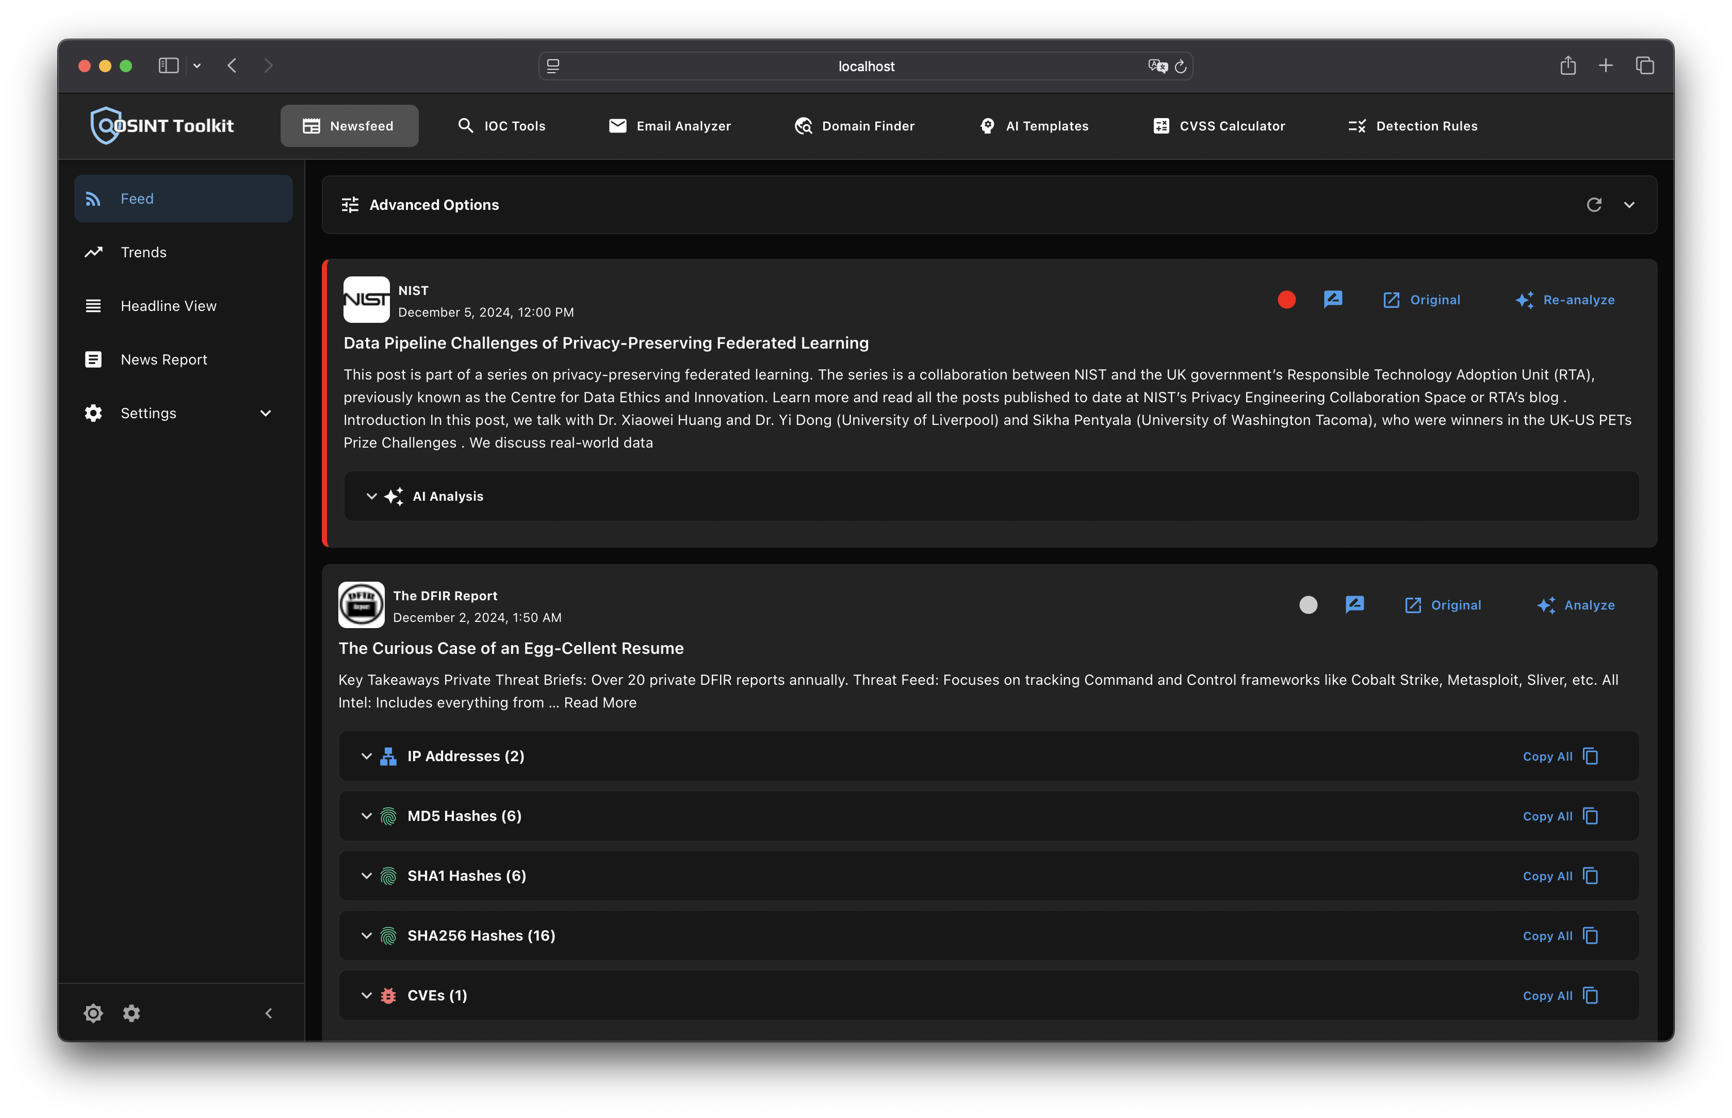Open the Email Analyzer tool
Image resolution: width=1732 pixels, height=1118 pixels.
669,126
